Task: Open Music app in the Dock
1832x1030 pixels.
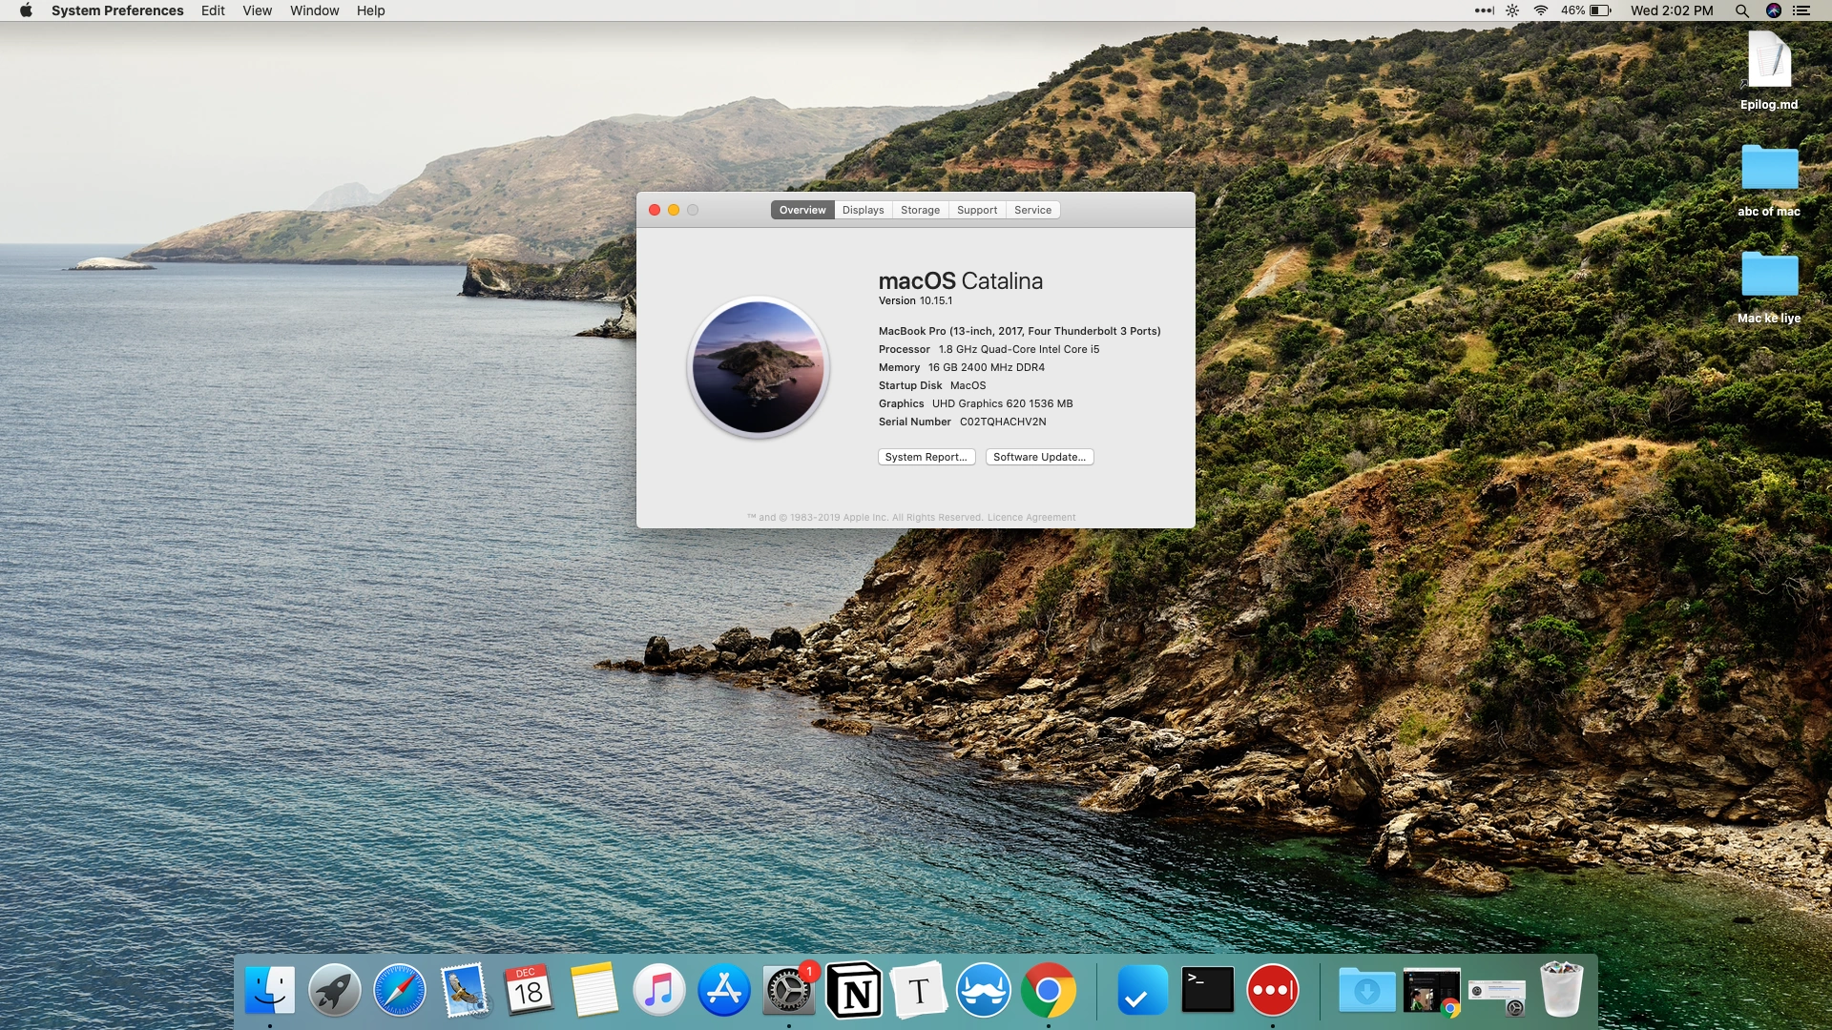Action: [x=659, y=991]
